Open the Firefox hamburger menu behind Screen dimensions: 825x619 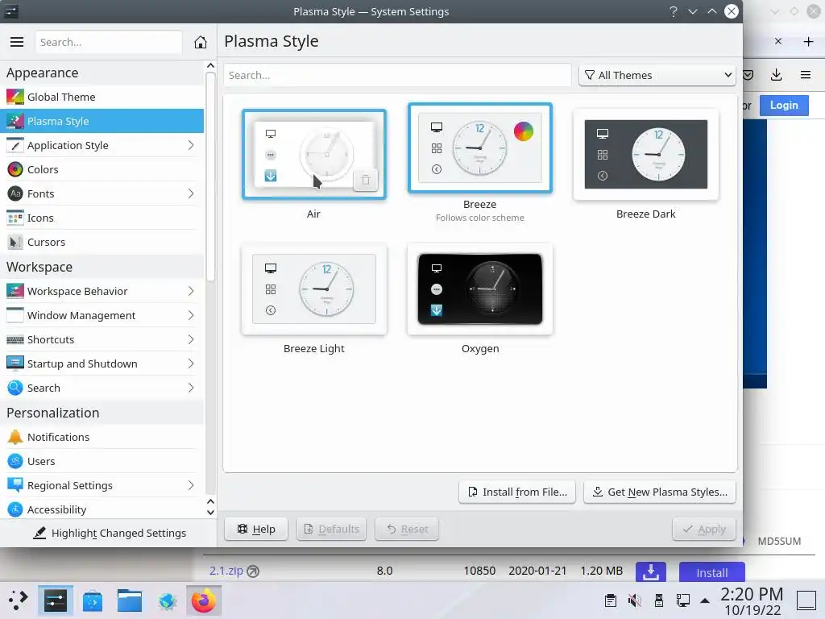pyautogui.click(x=806, y=75)
